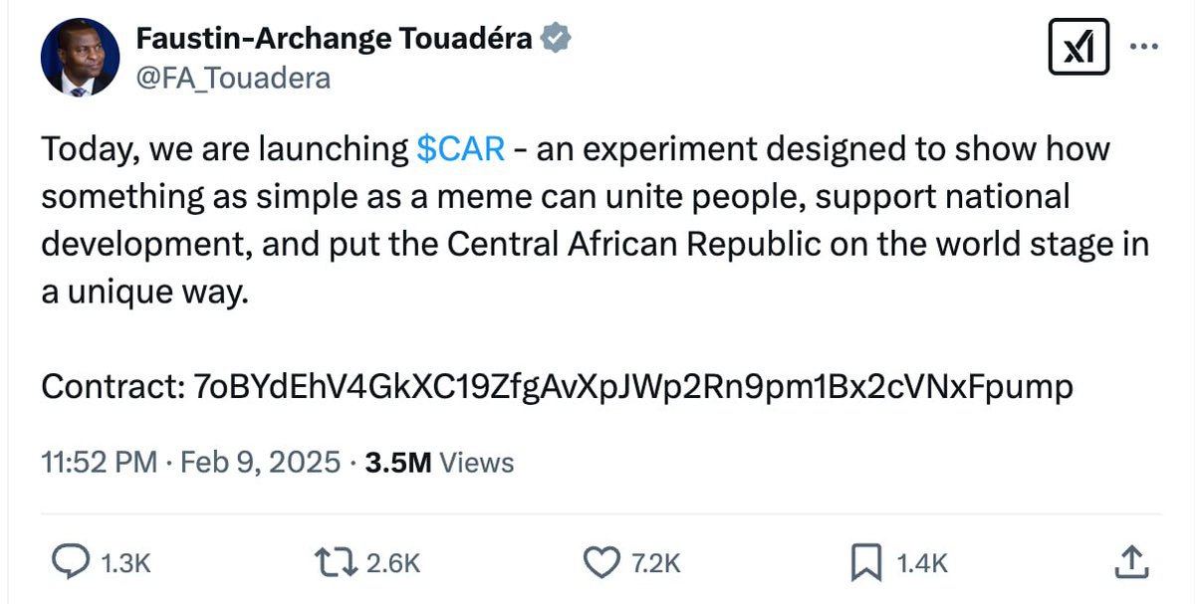
Task: Click the repost arrows icon
Action: [335, 562]
